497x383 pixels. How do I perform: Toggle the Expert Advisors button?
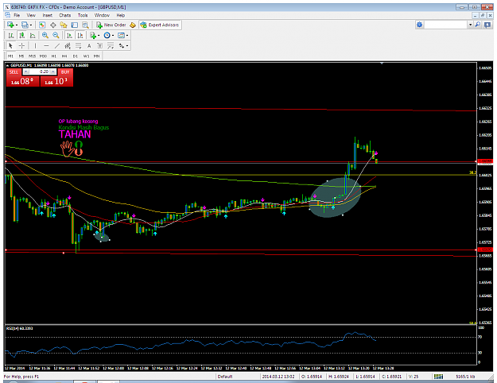160,25
